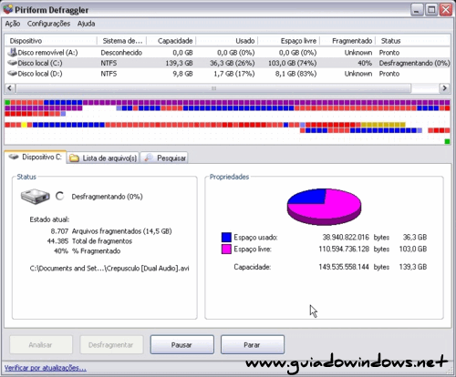This screenshot has height=377, width=456.
Task: Click the Disco removível (A:) drive icon
Action: pos(12,53)
